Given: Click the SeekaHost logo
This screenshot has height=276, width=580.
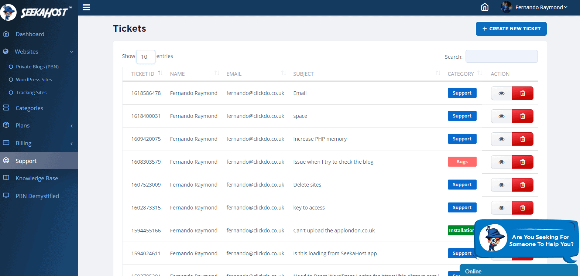Looking at the screenshot, I should [36, 12].
